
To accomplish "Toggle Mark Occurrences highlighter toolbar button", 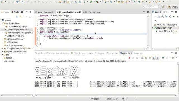I will click(68, 2).
